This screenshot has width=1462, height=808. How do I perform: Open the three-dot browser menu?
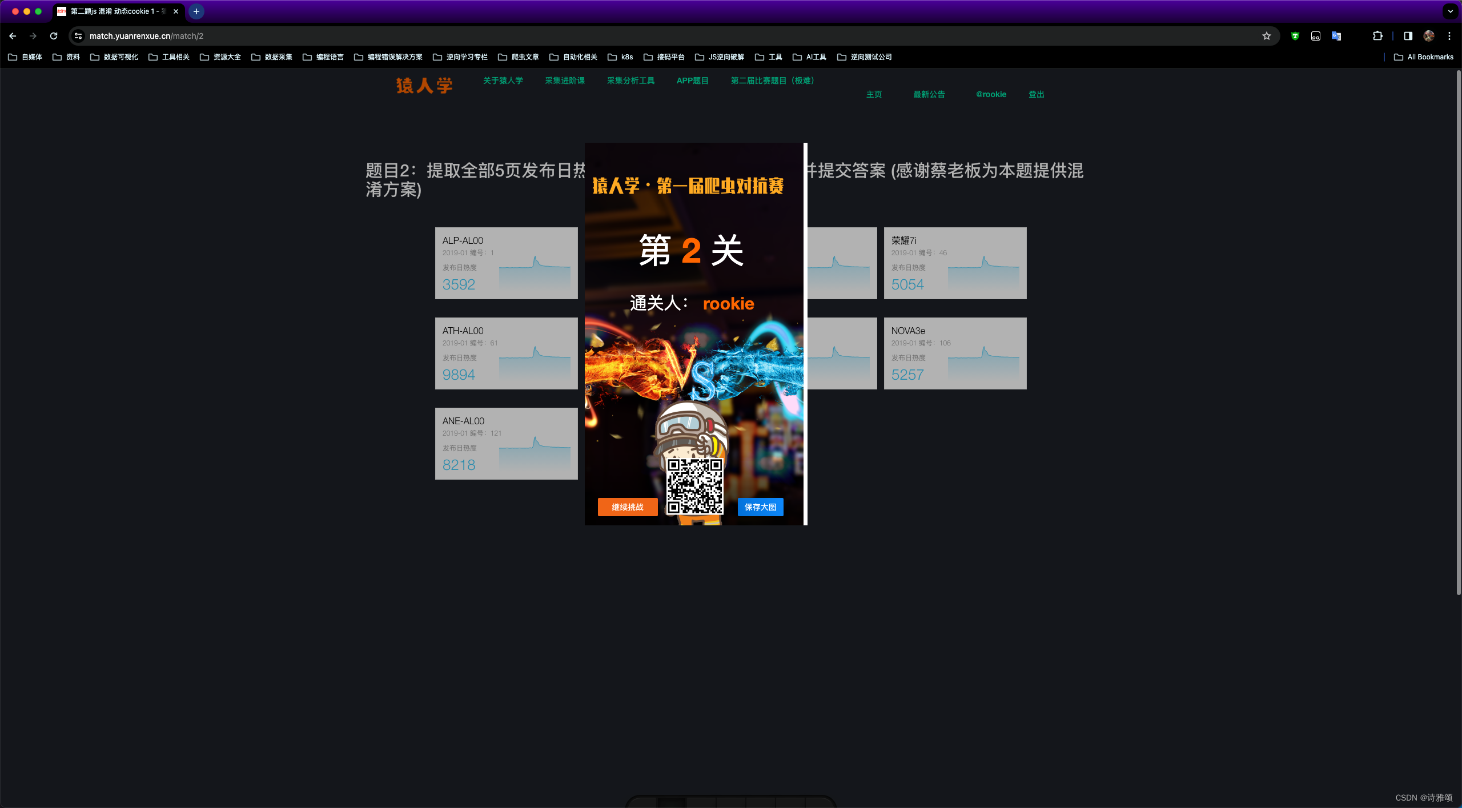(x=1449, y=35)
